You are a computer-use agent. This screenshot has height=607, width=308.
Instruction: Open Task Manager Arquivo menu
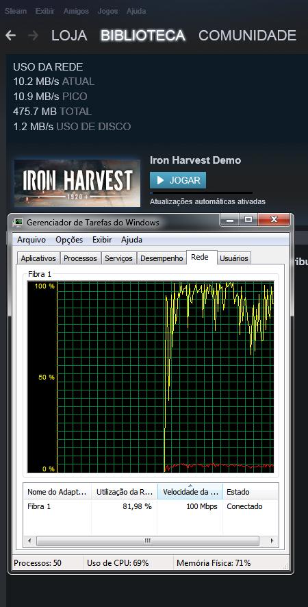click(31, 240)
